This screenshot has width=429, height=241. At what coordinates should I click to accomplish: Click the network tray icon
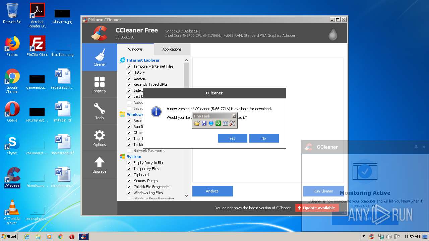pos(381,237)
